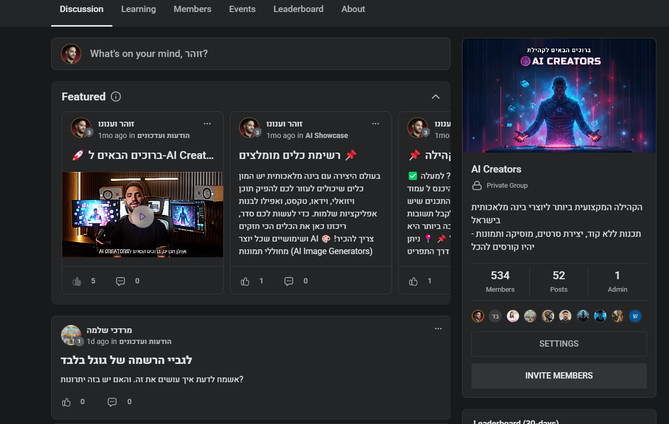Image resolution: width=669 pixels, height=424 pixels.
Task: Collapse the Featured section chevron
Action: pyautogui.click(x=435, y=97)
